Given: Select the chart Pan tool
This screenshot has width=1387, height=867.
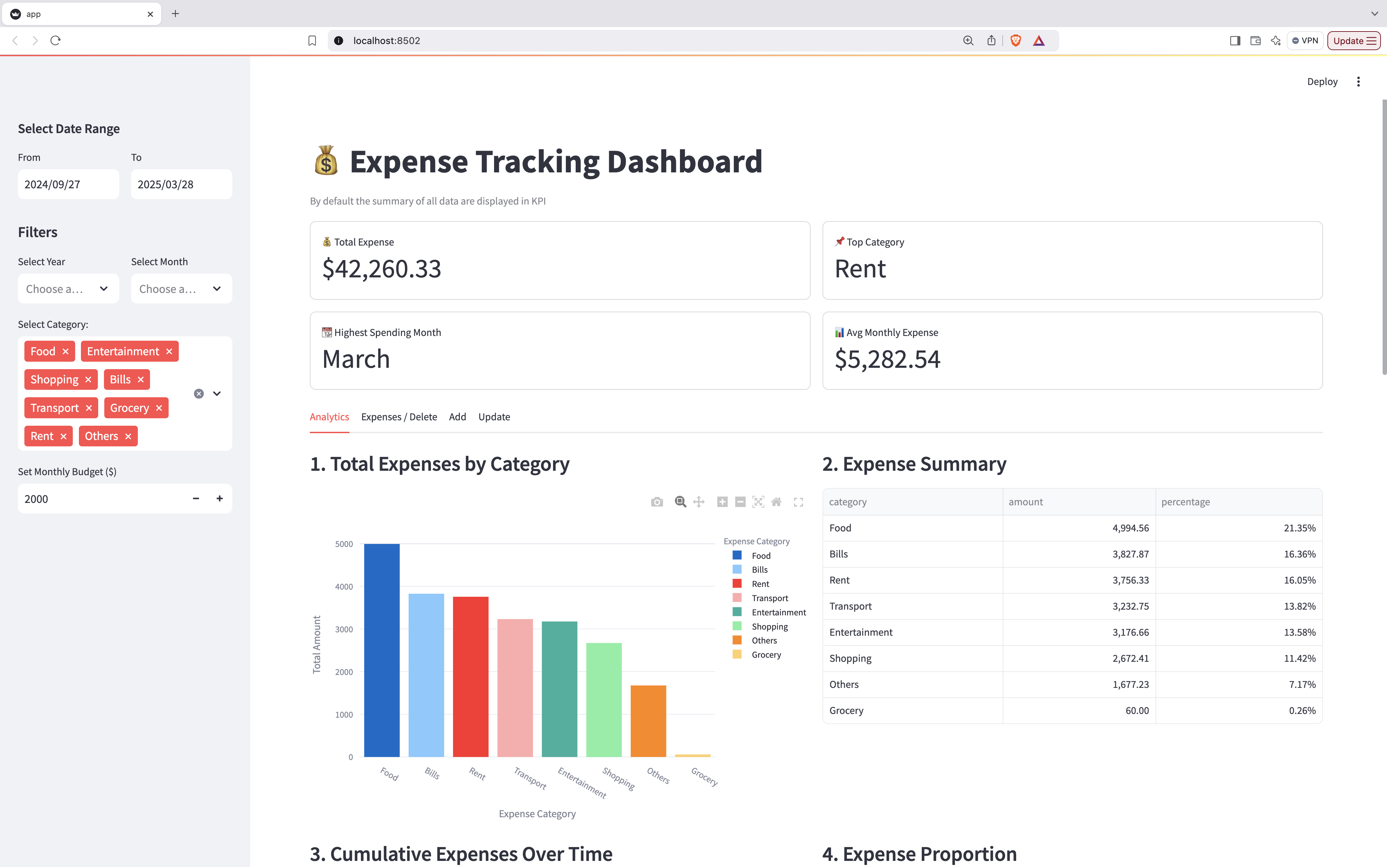Looking at the screenshot, I should [x=699, y=502].
